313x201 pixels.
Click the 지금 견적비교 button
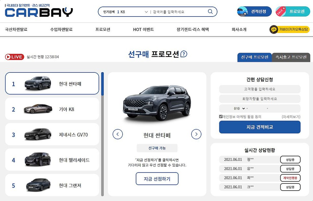[x=260, y=127]
